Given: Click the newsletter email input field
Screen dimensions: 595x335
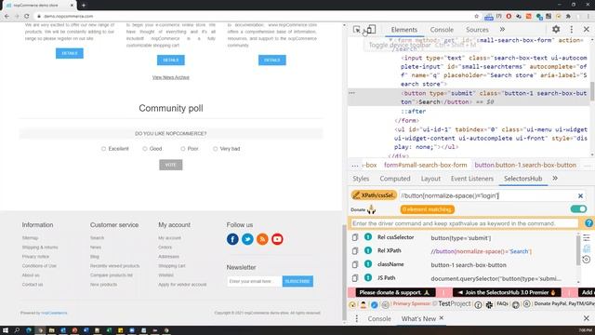Looking at the screenshot, I should point(254,281).
